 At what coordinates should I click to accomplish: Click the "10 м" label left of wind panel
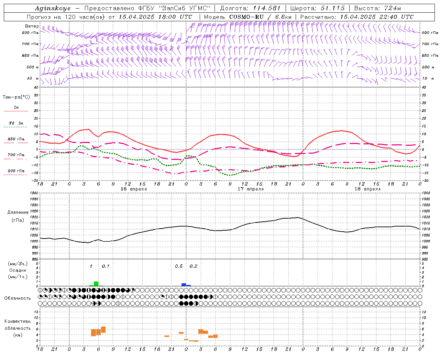(33, 78)
